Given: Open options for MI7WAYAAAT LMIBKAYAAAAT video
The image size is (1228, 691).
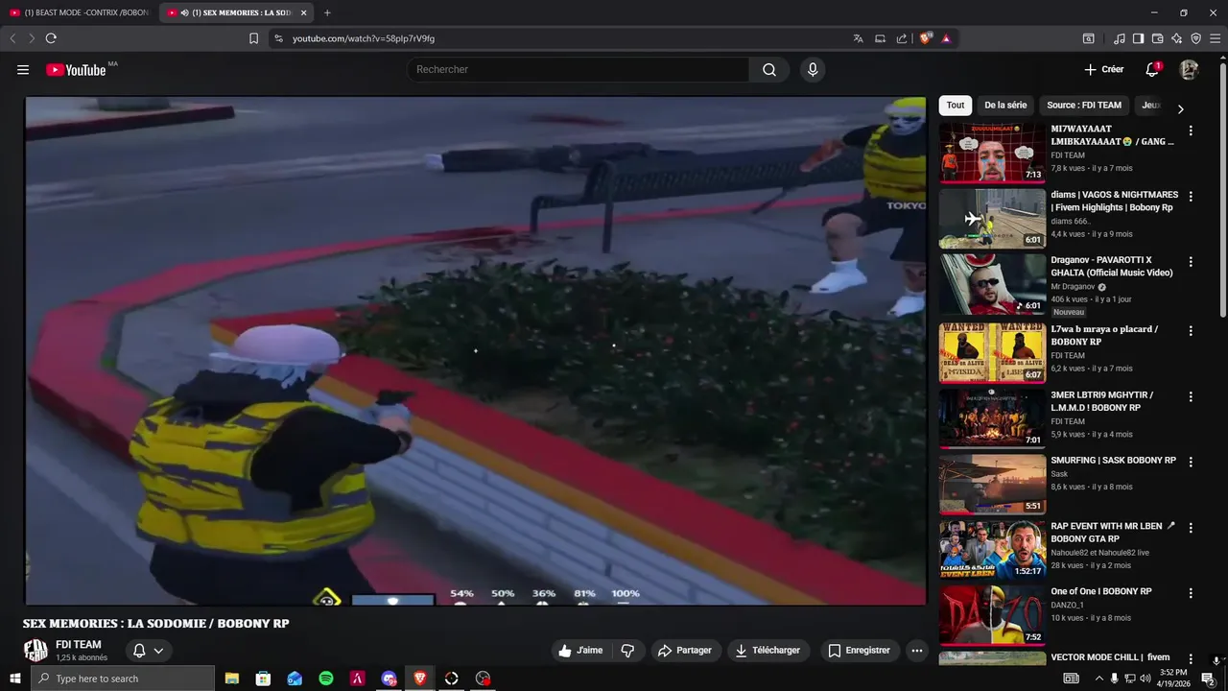Looking at the screenshot, I should pyautogui.click(x=1191, y=131).
